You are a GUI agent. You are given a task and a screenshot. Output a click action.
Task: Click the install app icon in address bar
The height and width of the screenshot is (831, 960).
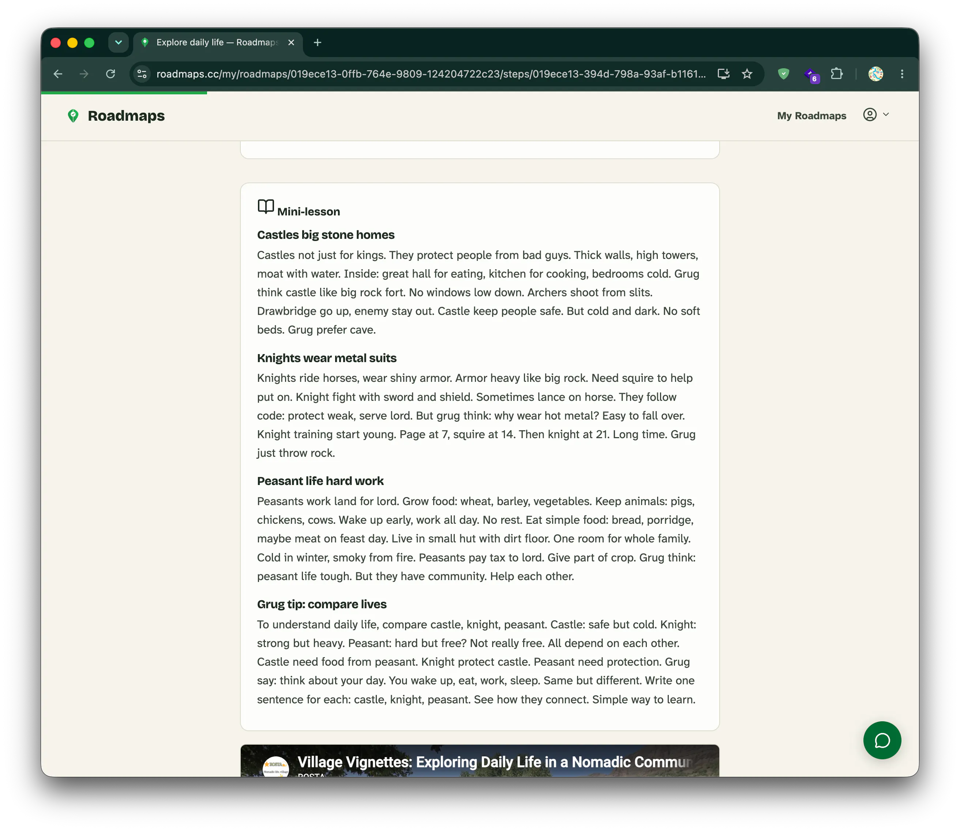pyautogui.click(x=724, y=74)
